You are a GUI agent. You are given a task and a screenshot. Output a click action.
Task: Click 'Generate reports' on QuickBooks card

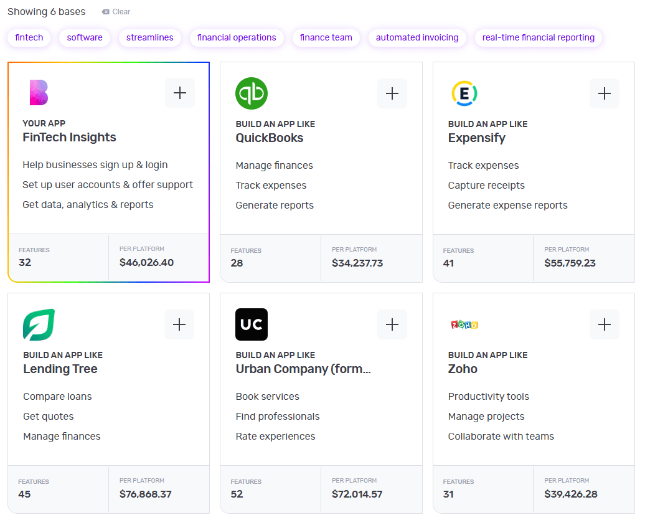click(x=275, y=206)
